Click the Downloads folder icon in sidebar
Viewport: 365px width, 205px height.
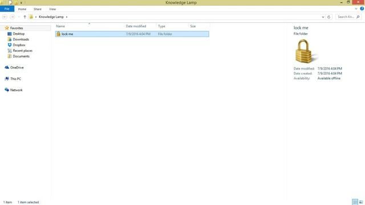[10, 39]
